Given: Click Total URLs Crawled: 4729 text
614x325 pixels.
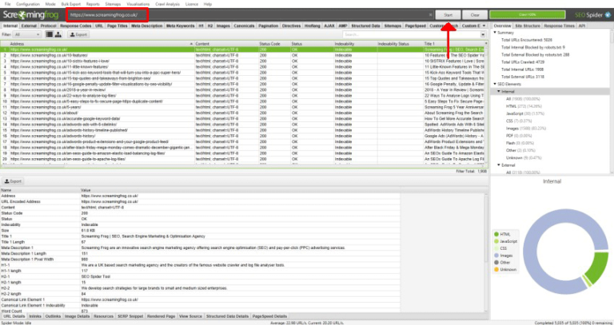Looking at the screenshot, I should tap(523, 62).
